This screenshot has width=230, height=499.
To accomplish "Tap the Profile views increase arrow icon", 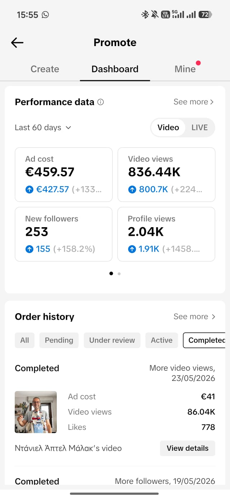I will pos(132,249).
